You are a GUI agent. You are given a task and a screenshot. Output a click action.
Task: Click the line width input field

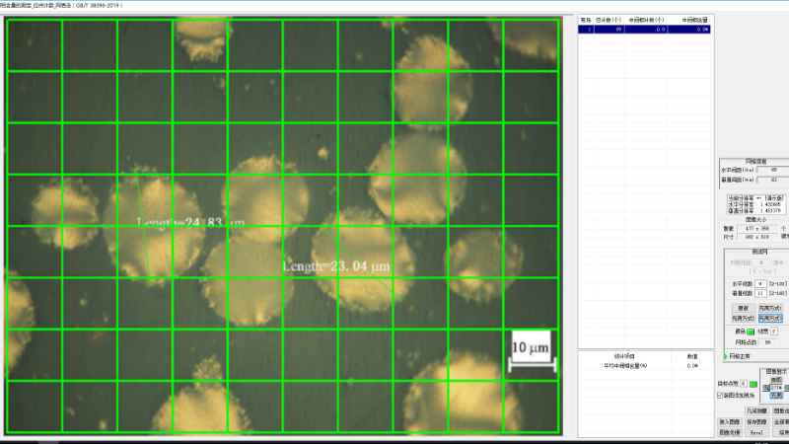tap(775, 332)
